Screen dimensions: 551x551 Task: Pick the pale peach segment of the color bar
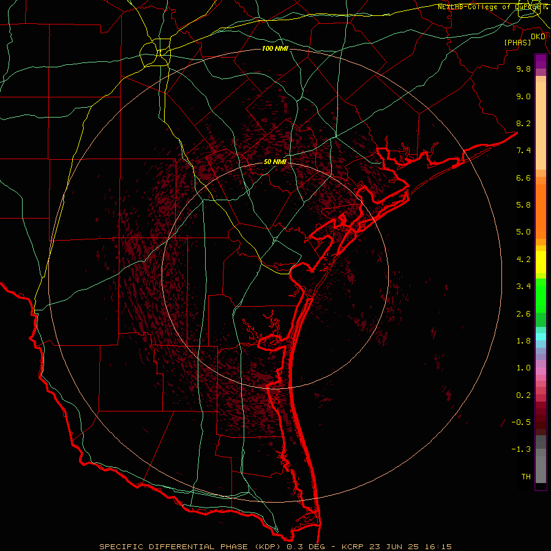[x=541, y=126]
